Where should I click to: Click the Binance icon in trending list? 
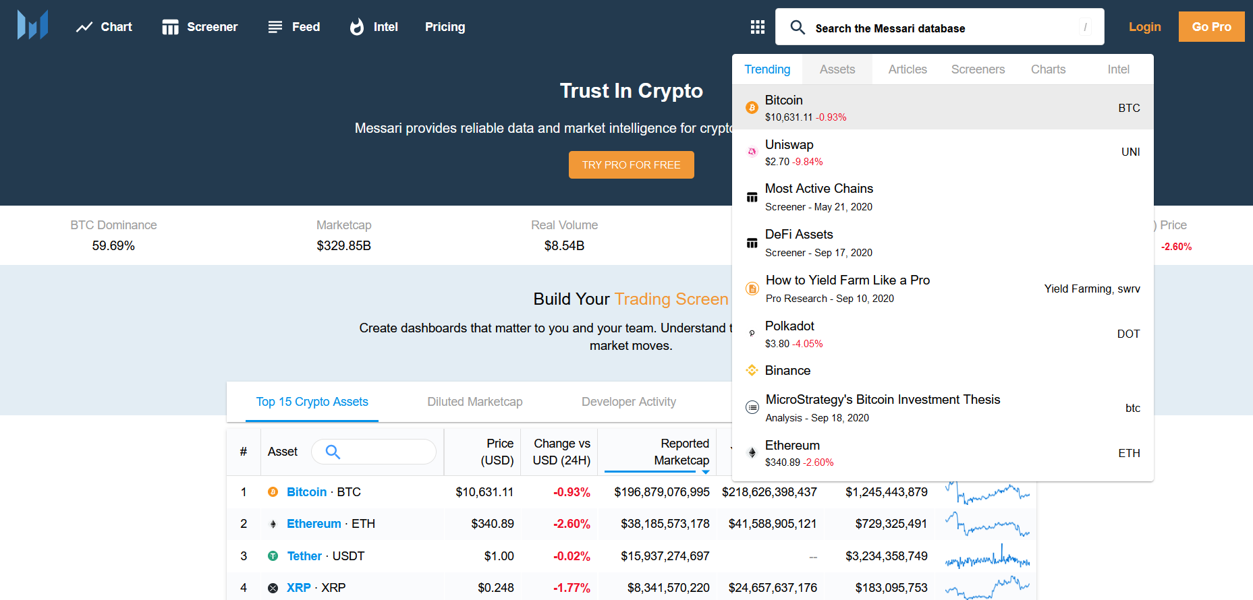(752, 370)
